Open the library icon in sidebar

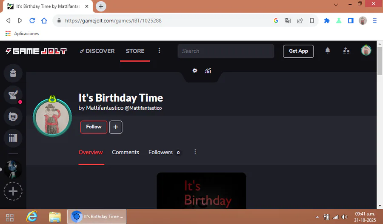tap(13, 138)
